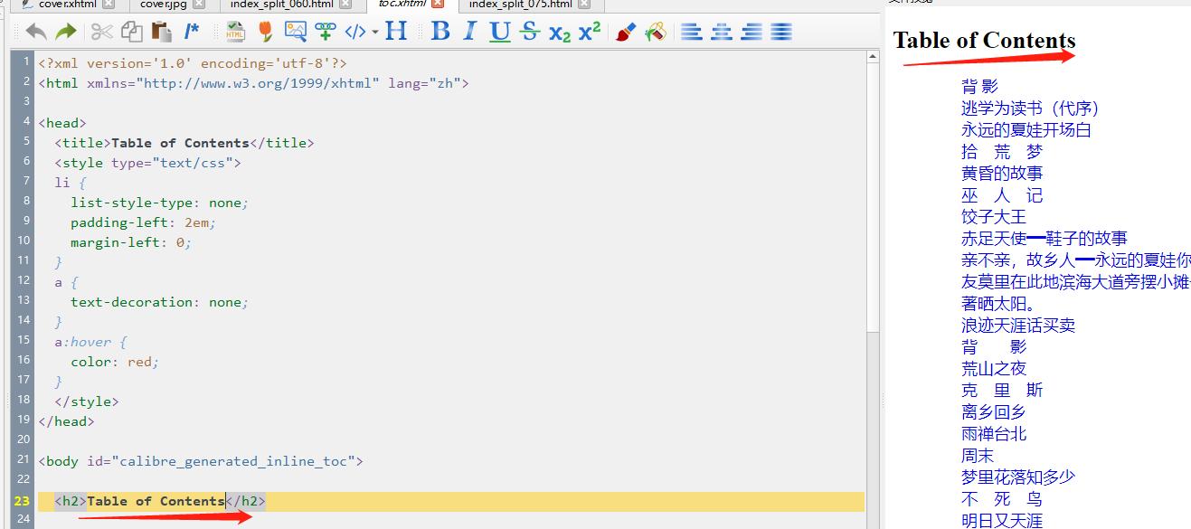Apply underline with the U icon
1191x529 pixels.
click(499, 32)
